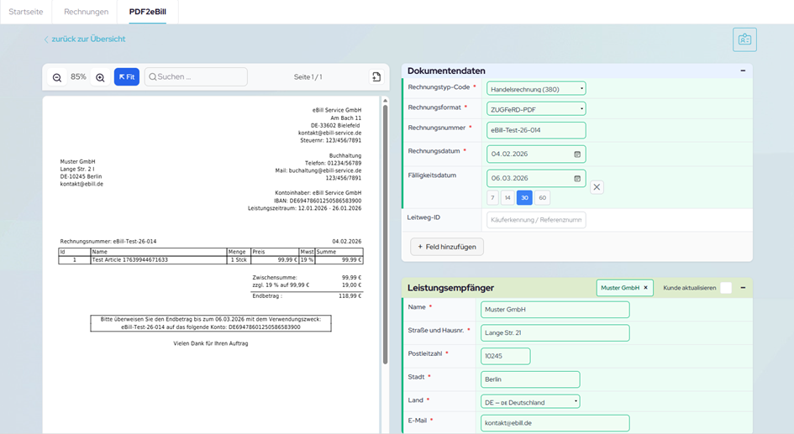794x434 pixels.
Task: Toggle the Kunde aktualisieren checkbox
Action: [x=726, y=288]
